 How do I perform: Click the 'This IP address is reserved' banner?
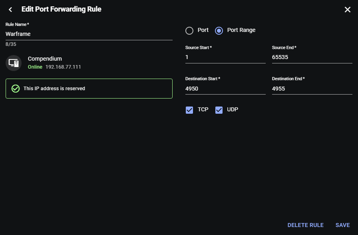89,89
